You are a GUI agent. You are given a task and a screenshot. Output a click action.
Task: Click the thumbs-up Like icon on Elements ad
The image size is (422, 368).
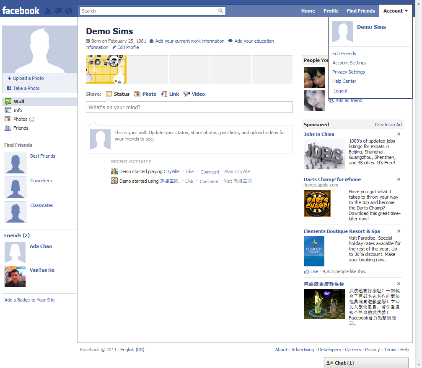tap(306, 271)
